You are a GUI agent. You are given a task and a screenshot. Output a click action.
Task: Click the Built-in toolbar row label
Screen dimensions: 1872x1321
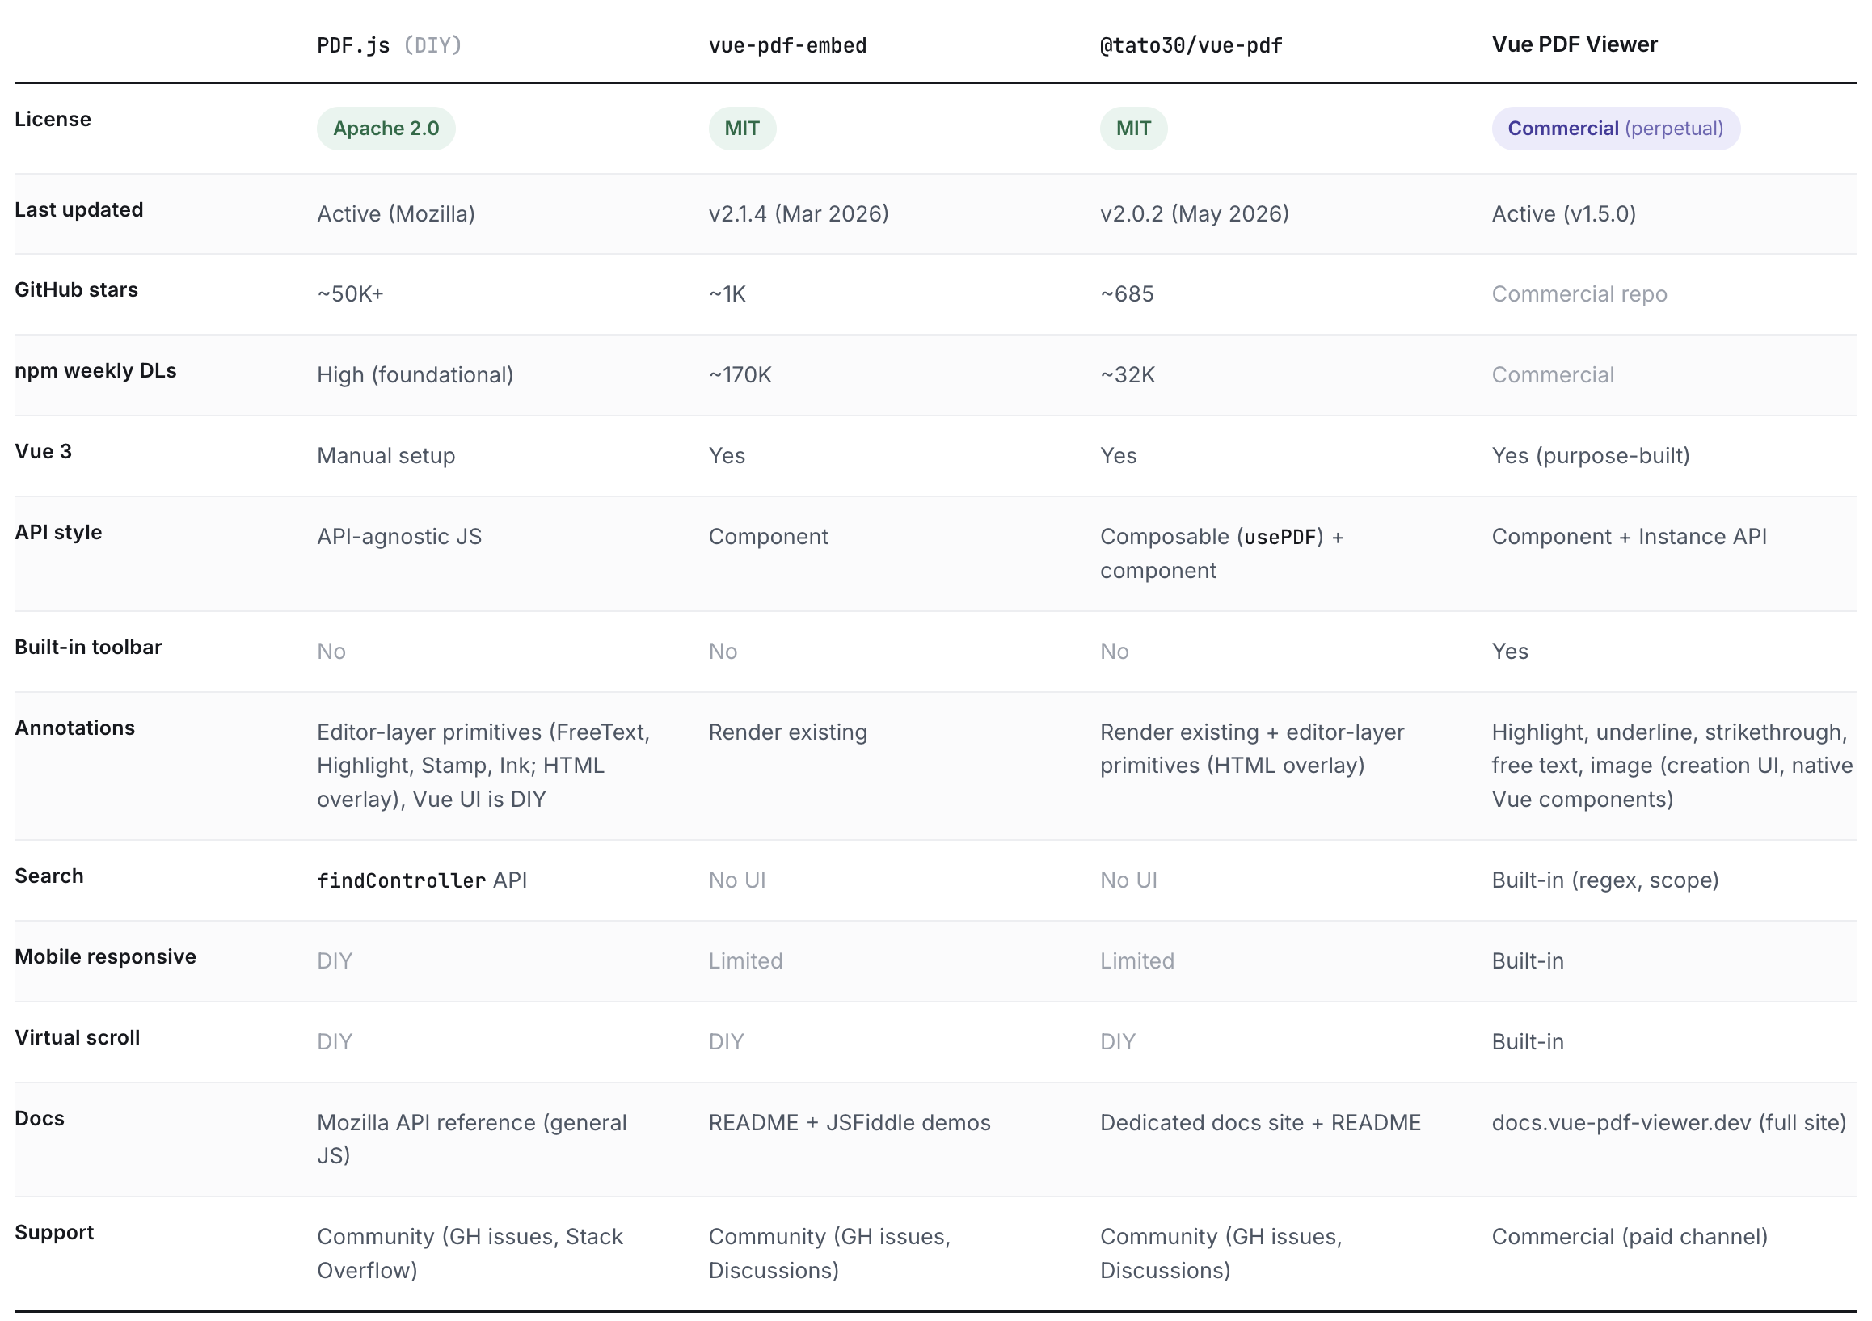[x=88, y=648]
